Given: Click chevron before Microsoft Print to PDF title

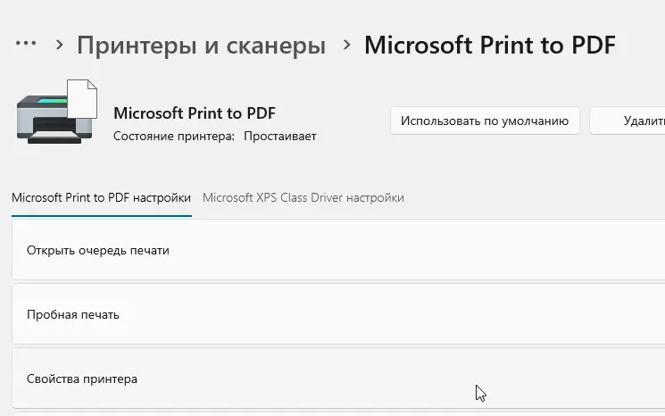Looking at the screenshot, I should tap(347, 45).
